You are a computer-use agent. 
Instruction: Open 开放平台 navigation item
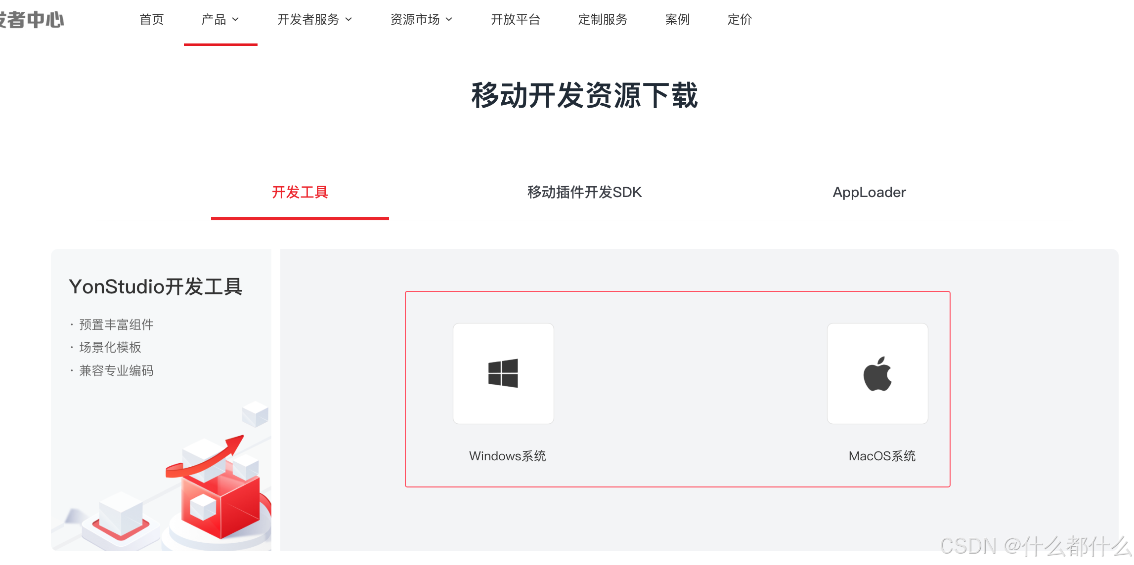[x=515, y=20]
